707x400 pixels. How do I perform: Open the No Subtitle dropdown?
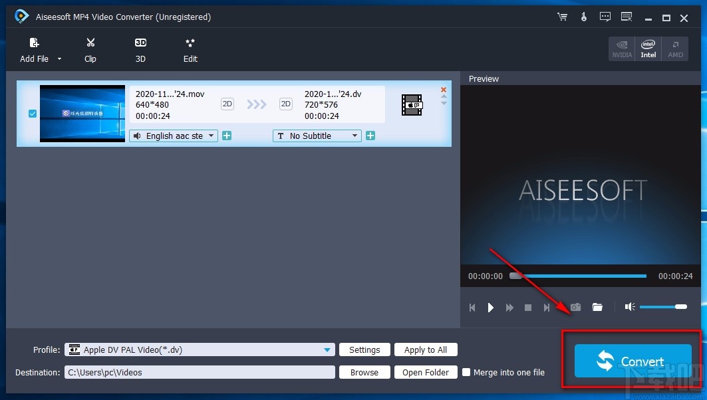[x=317, y=136]
